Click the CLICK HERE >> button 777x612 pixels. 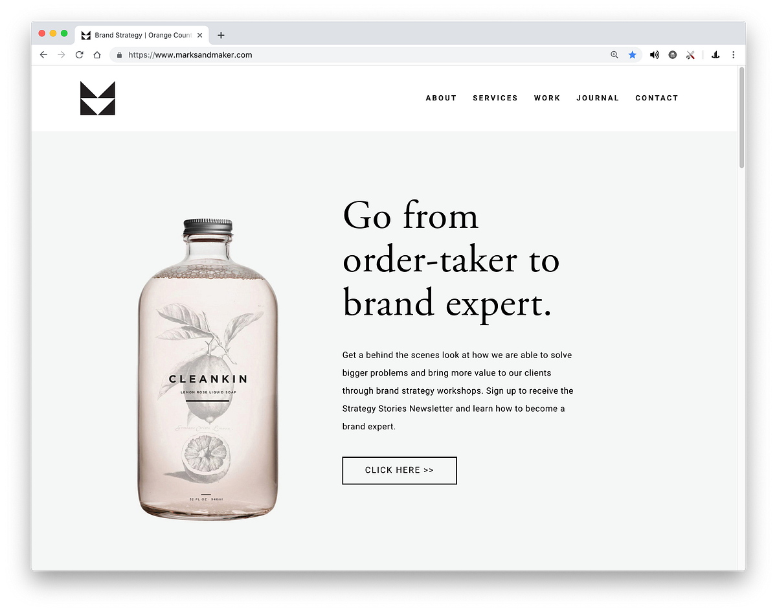pyautogui.click(x=400, y=470)
